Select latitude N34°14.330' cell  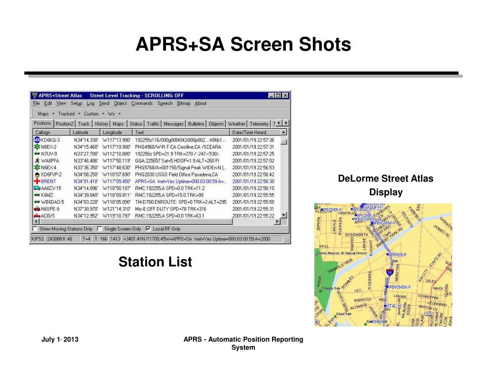pos(86,140)
